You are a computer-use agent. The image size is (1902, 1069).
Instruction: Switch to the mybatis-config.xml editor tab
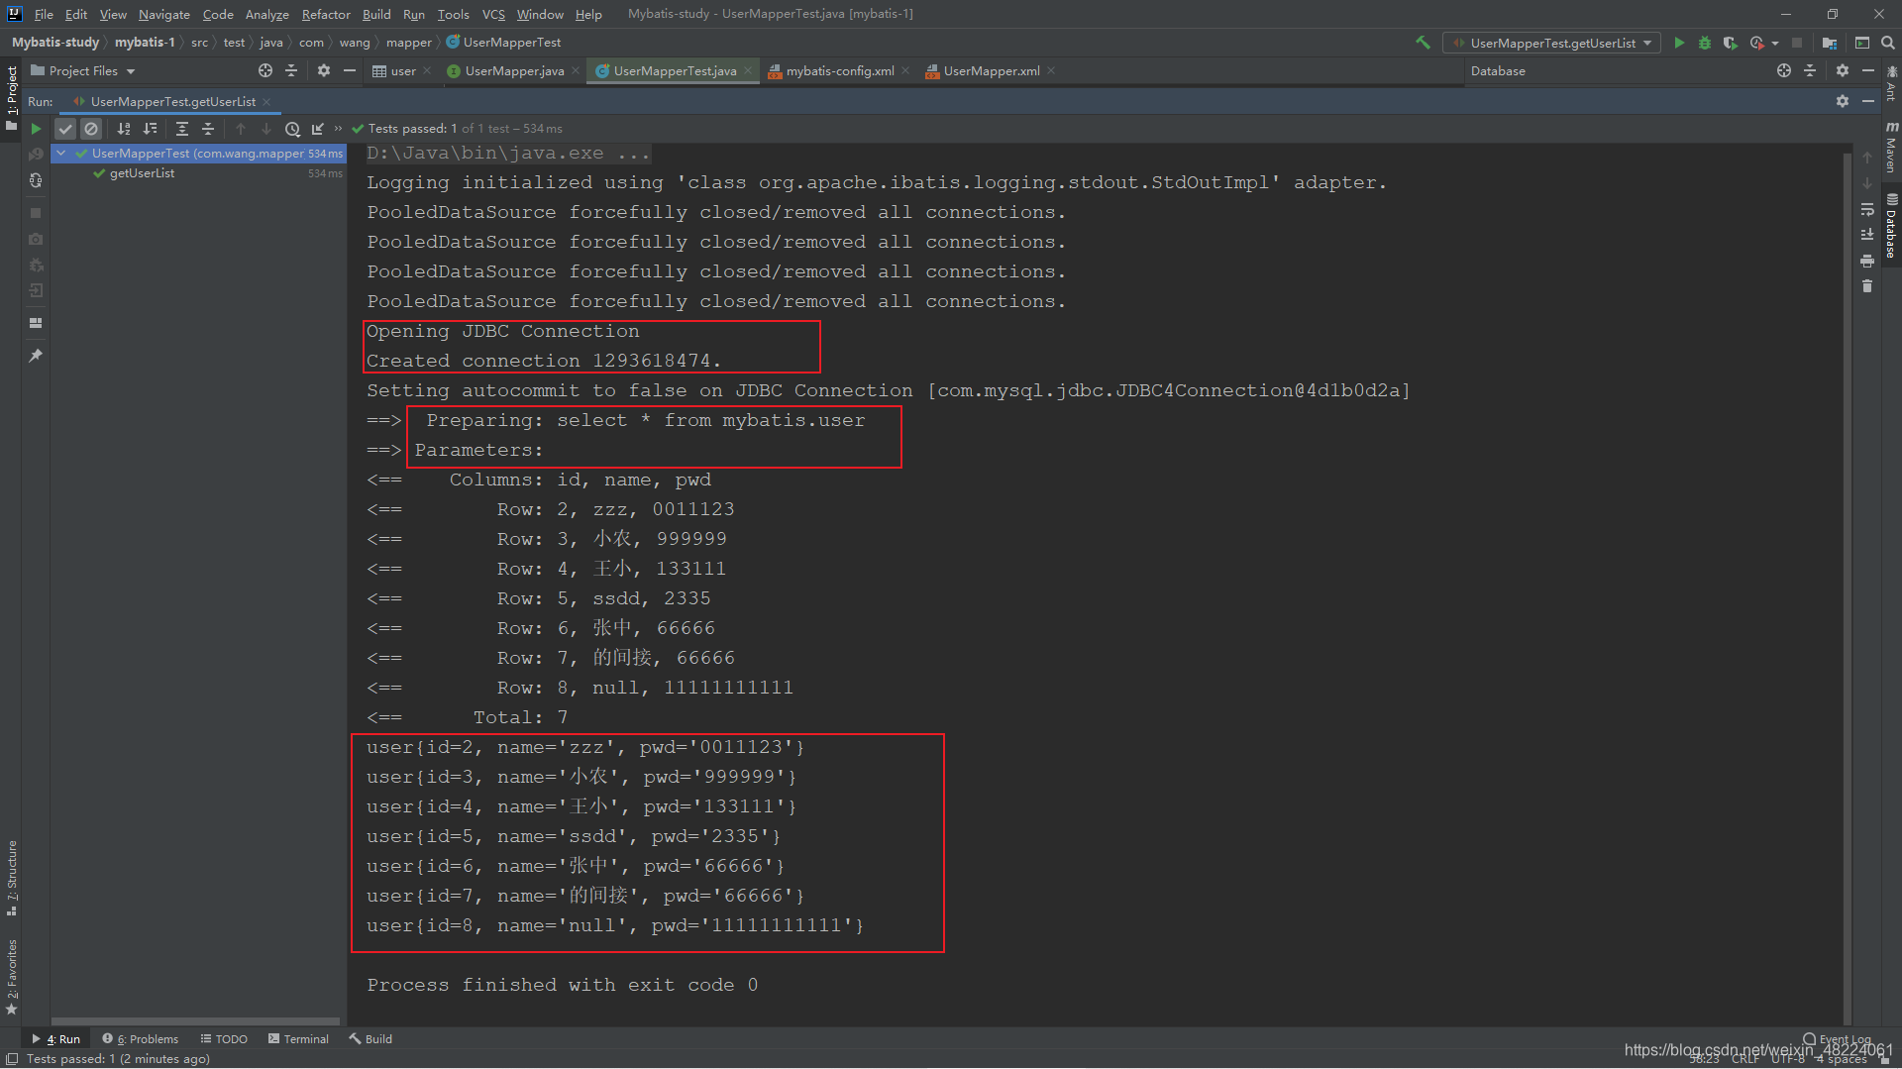[x=839, y=70]
